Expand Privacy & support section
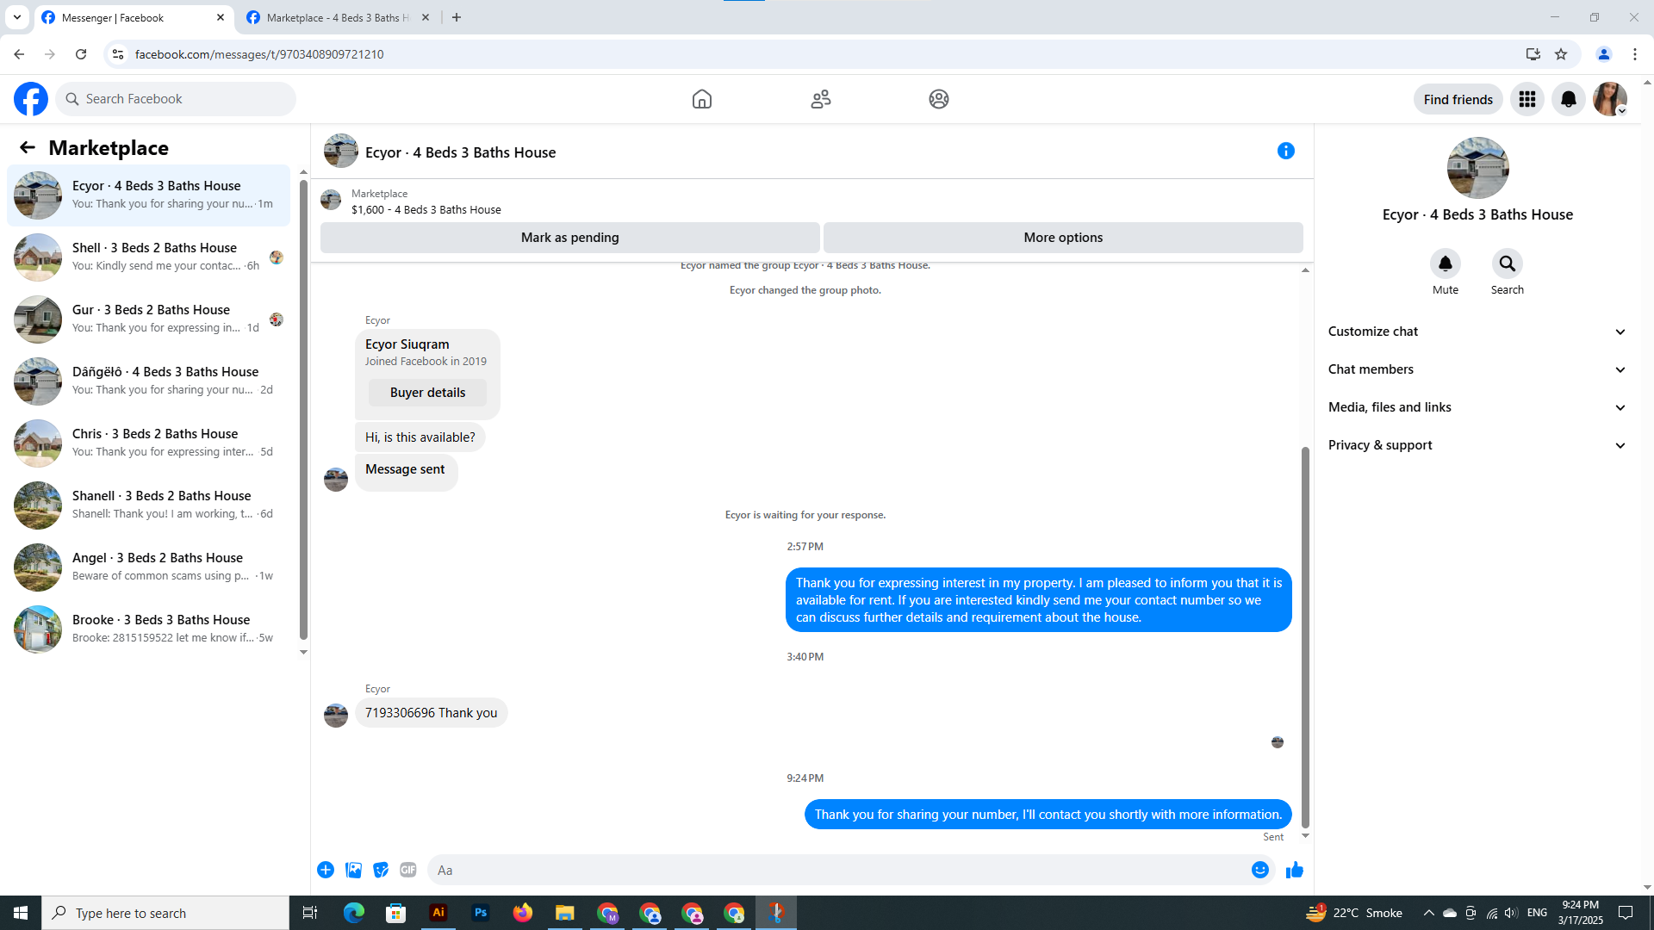Image resolution: width=1654 pixels, height=930 pixels. click(1477, 445)
